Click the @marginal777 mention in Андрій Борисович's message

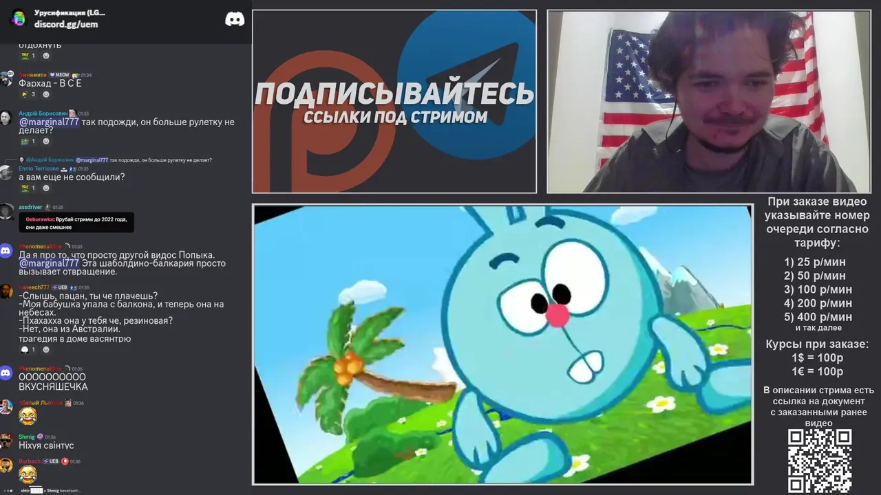49,122
